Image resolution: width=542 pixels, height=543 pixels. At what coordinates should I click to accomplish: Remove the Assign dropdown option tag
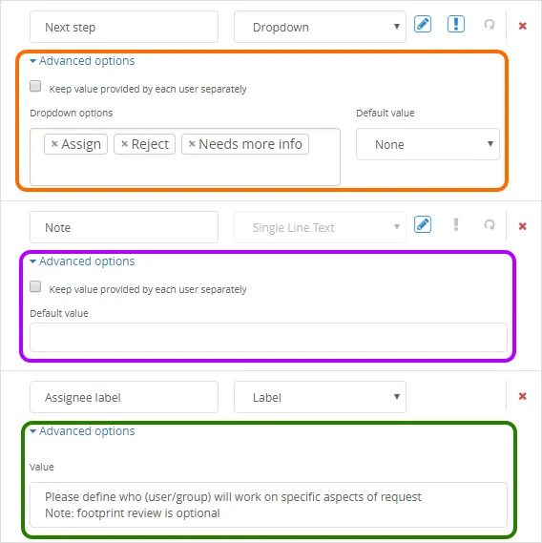coord(54,144)
